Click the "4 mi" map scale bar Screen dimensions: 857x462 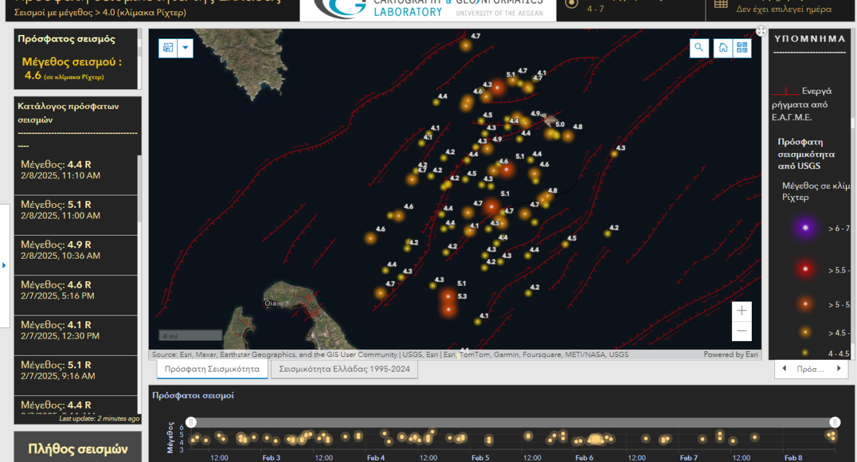click(190, 336)
